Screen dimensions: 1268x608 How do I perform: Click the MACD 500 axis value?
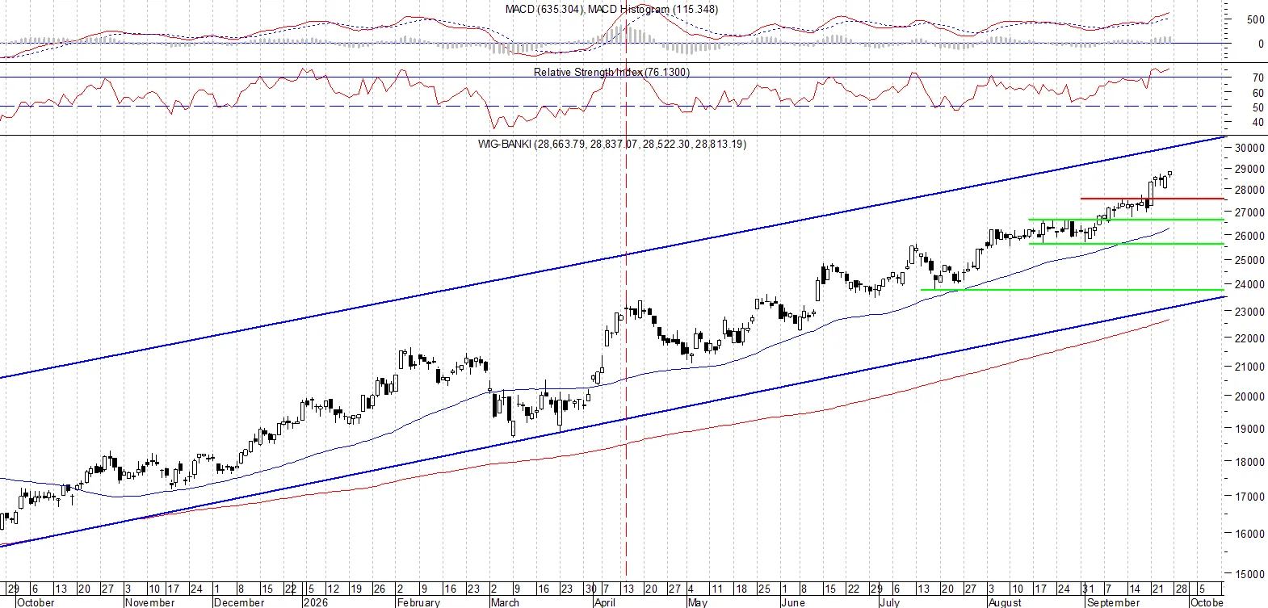(x=1256, y=19)
